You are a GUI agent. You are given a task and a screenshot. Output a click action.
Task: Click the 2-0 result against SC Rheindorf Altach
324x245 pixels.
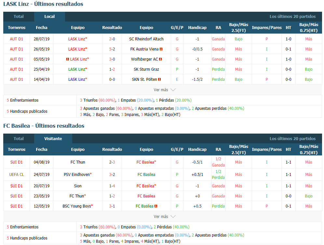tap(112, 39)
